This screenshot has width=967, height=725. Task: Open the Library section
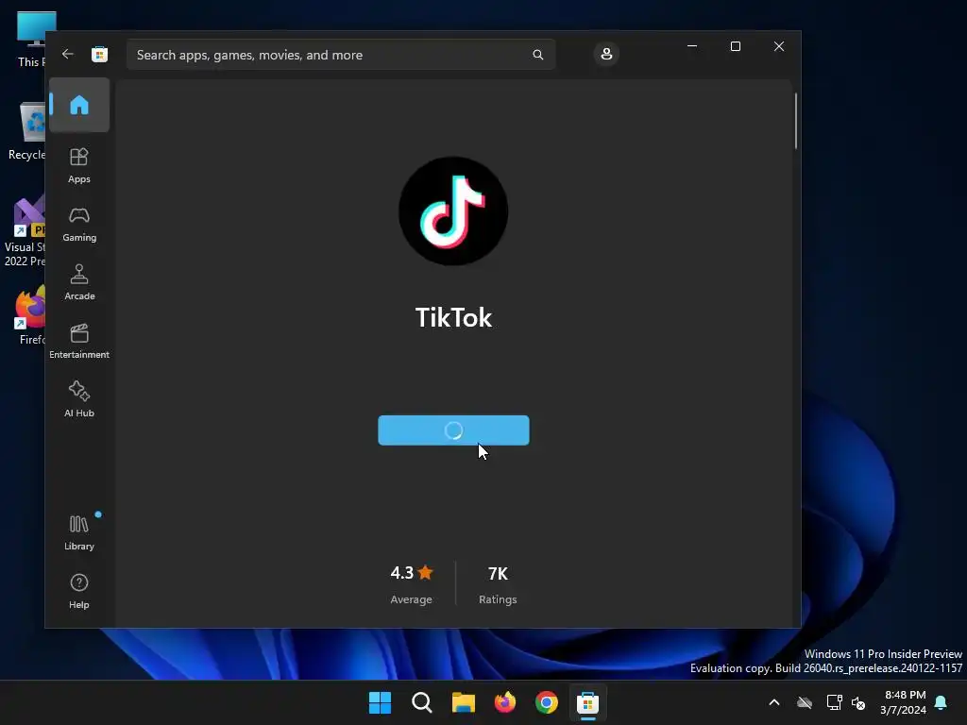pyautogui.click(x=79, y=532)
